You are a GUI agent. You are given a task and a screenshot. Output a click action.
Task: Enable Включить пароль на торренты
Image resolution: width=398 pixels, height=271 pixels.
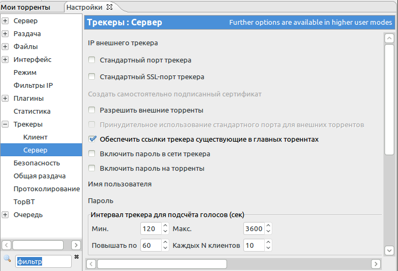coord(92,168)
